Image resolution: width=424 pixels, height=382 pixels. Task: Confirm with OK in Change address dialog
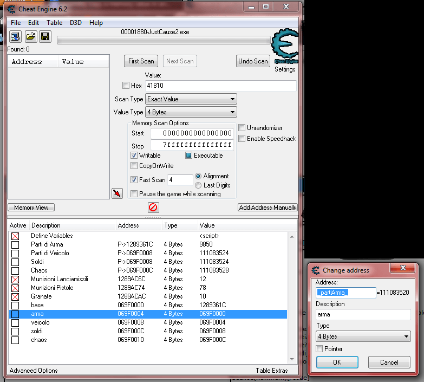(x=337, y=362)
